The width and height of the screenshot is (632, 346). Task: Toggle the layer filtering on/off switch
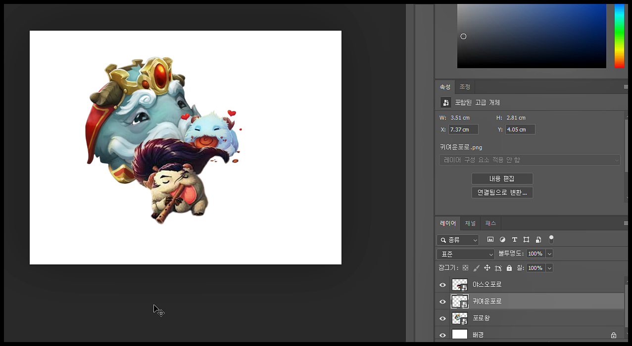[x=551, y=239]
